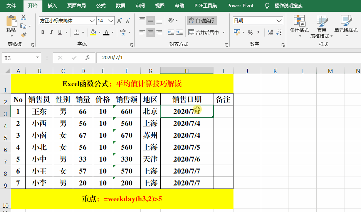Switch to the 公式 (Formulas) tab
Image resolution: width=361 pixels, height=212 pixels.
coord(101,6)
